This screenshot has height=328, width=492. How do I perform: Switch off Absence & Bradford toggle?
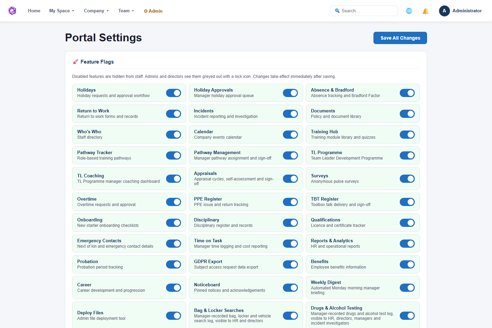(x=407, y=93)
